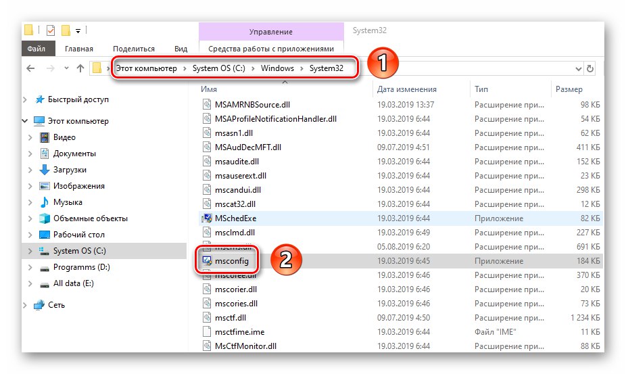Expand the Загрузки tree node
This screenshot has width=626, height=374.
click(x=30, y=170)
